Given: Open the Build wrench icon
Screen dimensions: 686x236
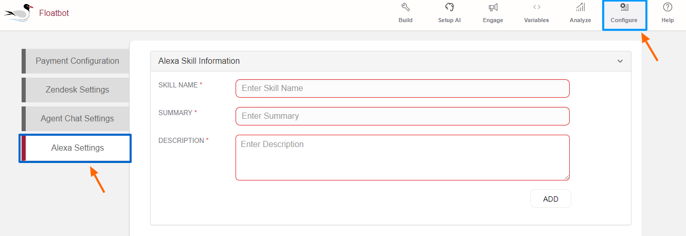Looking at the screenshot, I should pyautogui.click(x=405, y=8).
